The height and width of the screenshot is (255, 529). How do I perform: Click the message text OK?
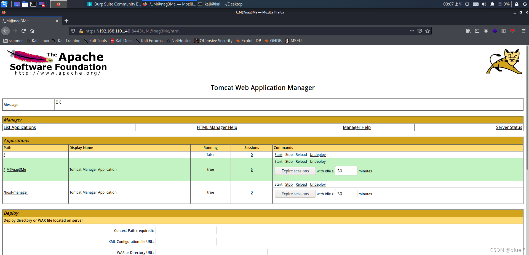58,102
